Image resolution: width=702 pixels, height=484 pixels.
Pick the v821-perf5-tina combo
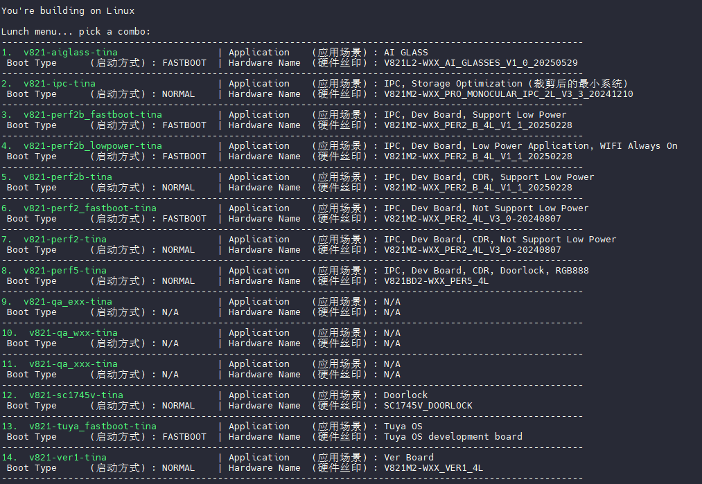[64, 271]
